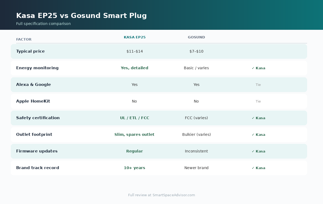This screenshot has width=323, height=204.
Task: Select the 'Alexa & Google' row label
Action: [x=33, y=85]
